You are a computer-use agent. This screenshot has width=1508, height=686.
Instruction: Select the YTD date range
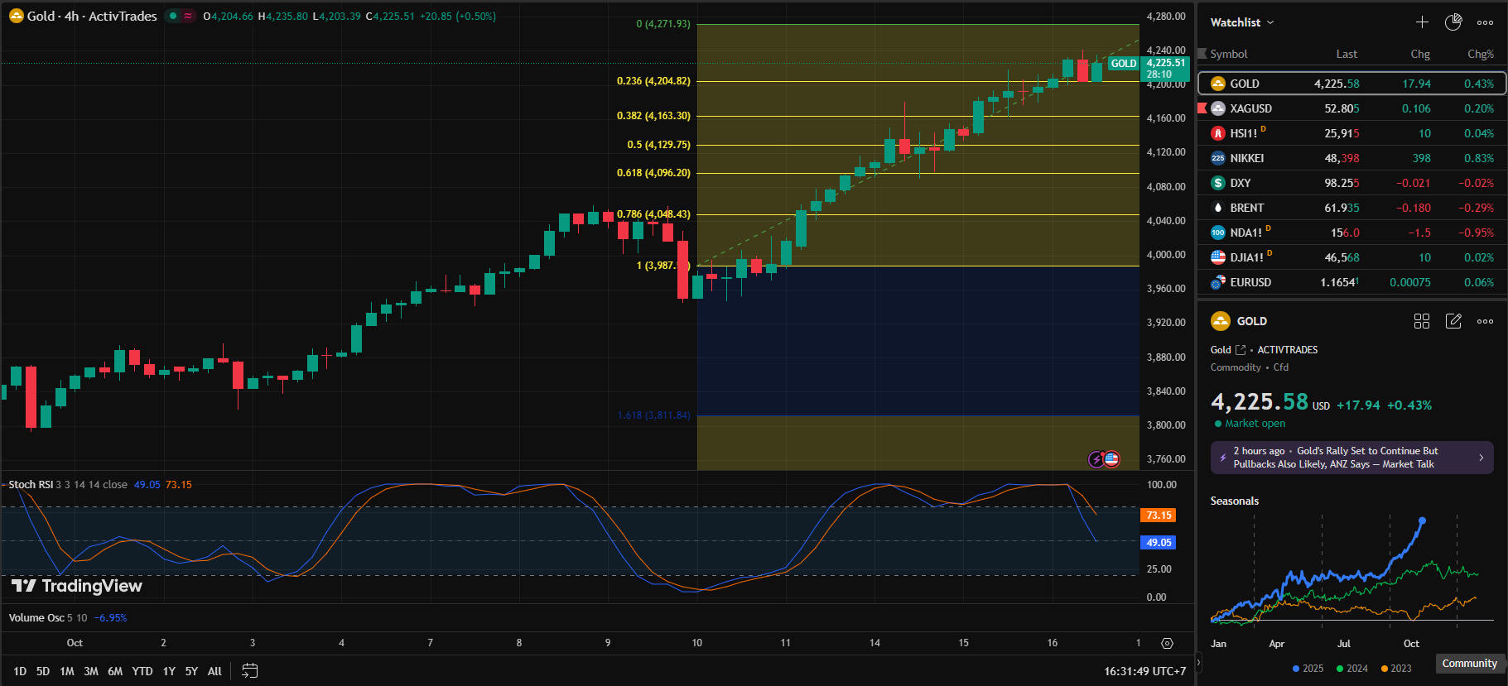click(142, 671)
